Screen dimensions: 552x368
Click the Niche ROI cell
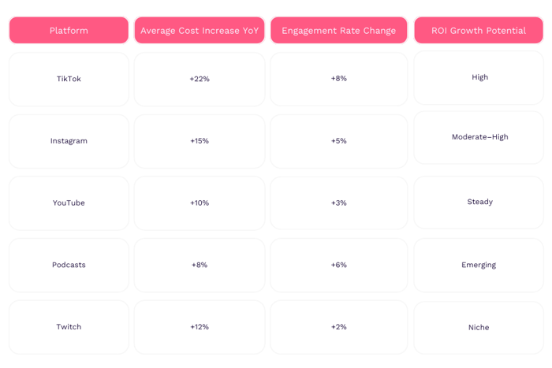click(479, 327)
